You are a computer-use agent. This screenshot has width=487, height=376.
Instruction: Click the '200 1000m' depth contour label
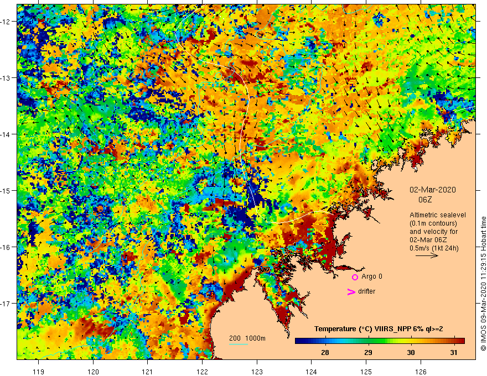pos(247,338)
